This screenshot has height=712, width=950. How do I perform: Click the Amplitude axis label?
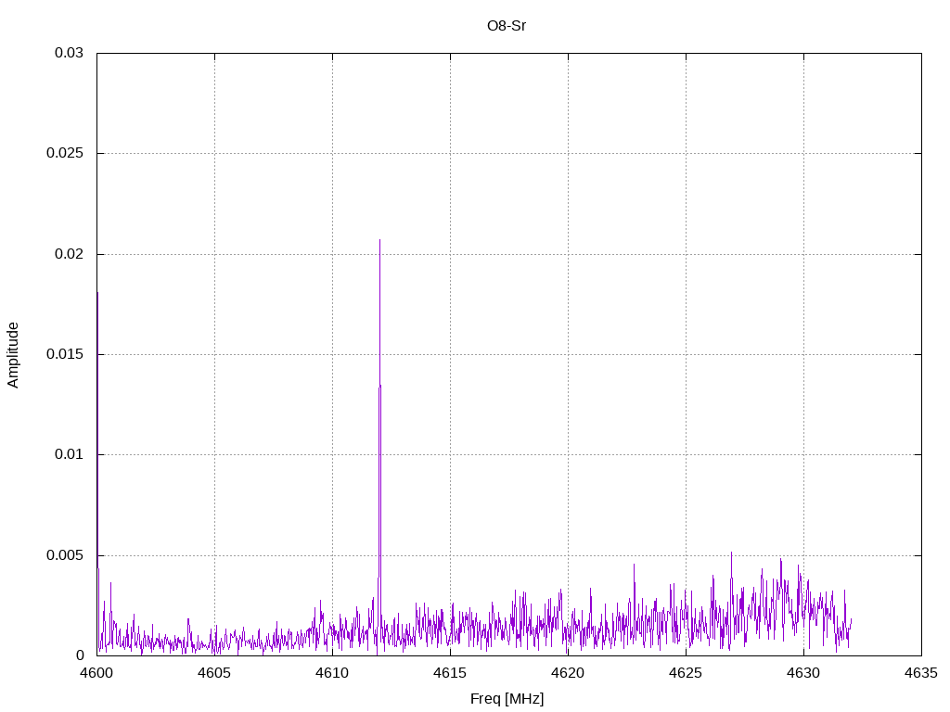[13, 355]
